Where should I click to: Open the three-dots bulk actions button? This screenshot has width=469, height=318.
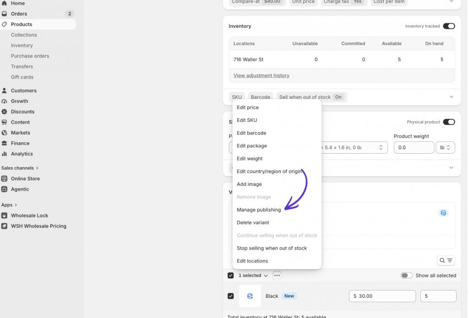coord(277,275)
